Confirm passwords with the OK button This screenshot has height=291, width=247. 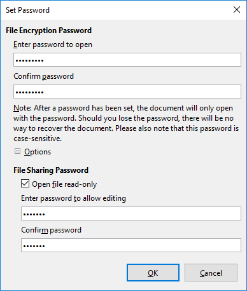tap(153, 273)
